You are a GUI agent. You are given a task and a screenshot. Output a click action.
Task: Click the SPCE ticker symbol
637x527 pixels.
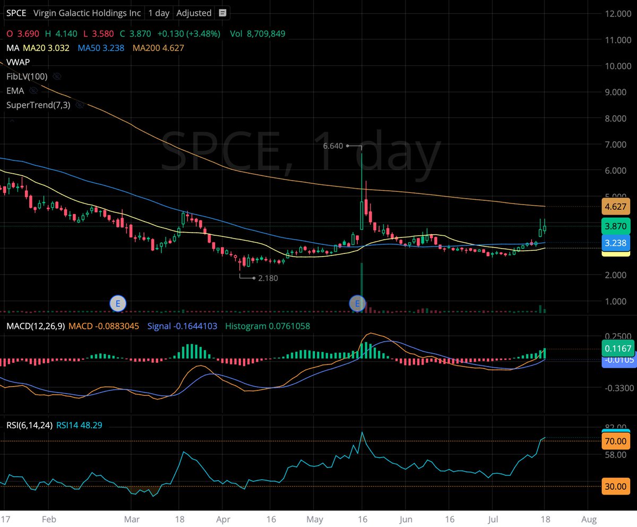point(17,13)
